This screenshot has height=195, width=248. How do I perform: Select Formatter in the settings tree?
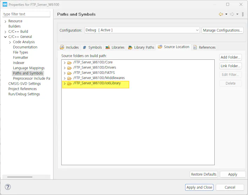21,58
